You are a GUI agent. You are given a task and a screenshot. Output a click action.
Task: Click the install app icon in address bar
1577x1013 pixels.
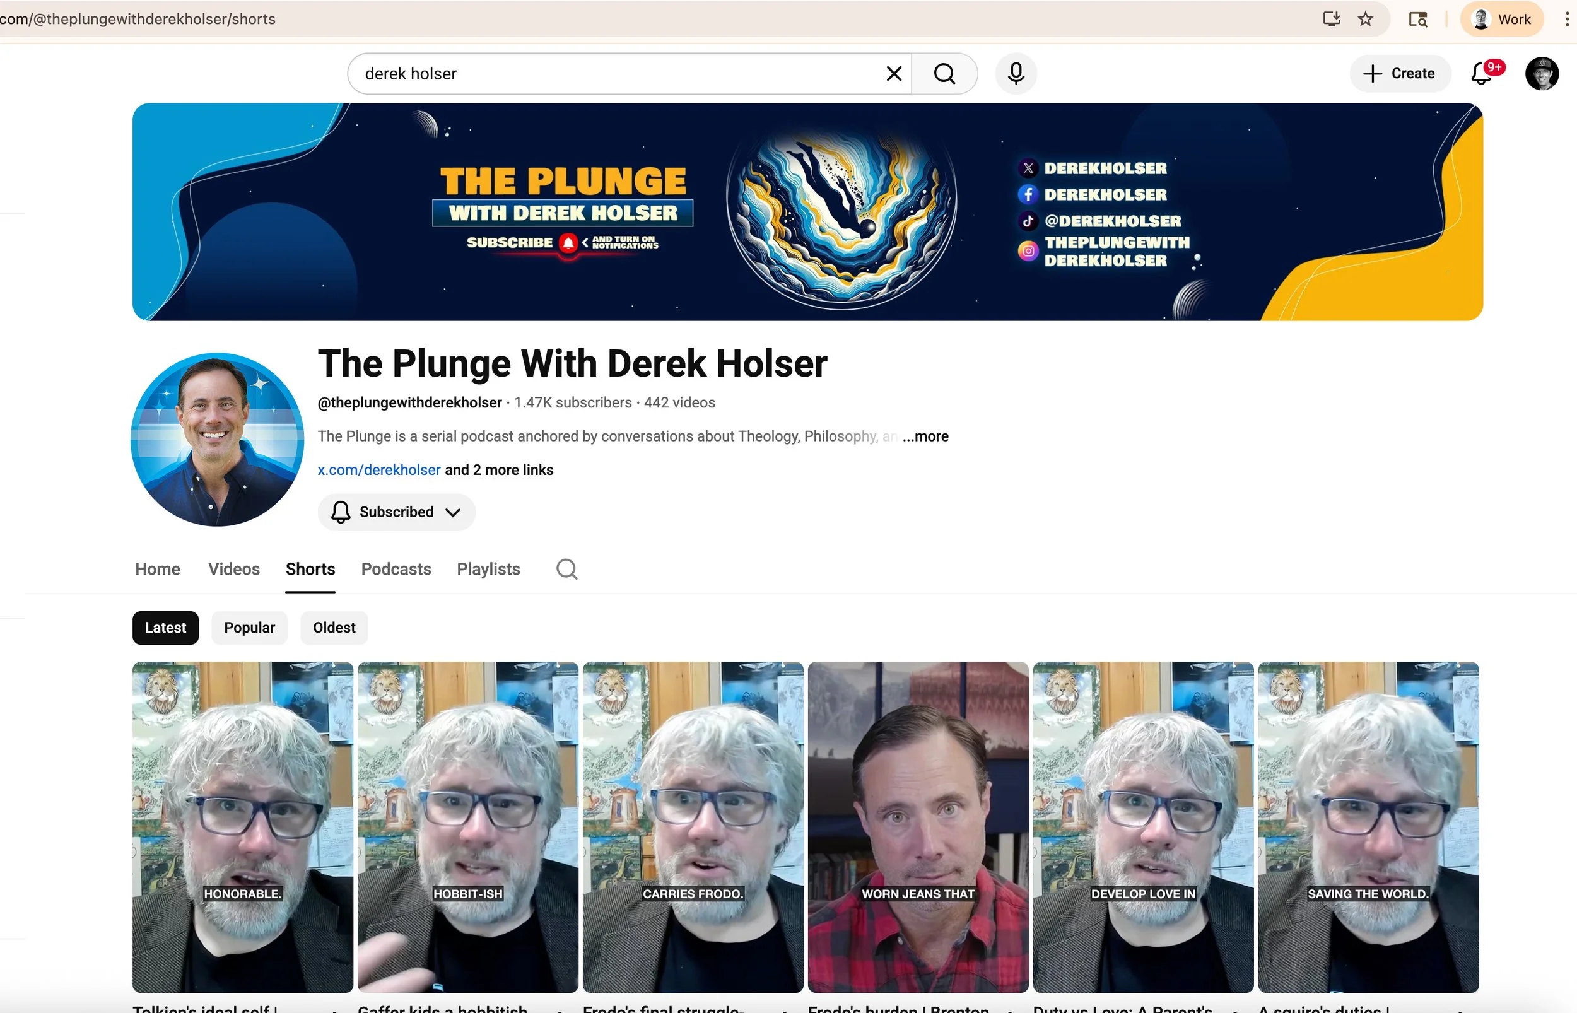pos(1332,19)
